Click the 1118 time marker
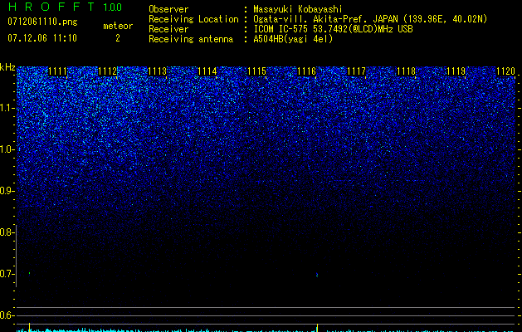This screenshot has height=332, width=522. point(406,71)
